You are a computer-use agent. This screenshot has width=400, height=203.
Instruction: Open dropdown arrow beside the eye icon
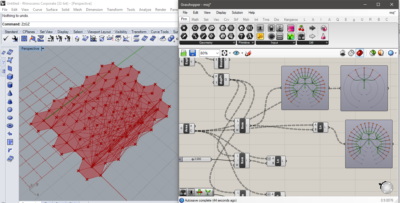(242, 53)
